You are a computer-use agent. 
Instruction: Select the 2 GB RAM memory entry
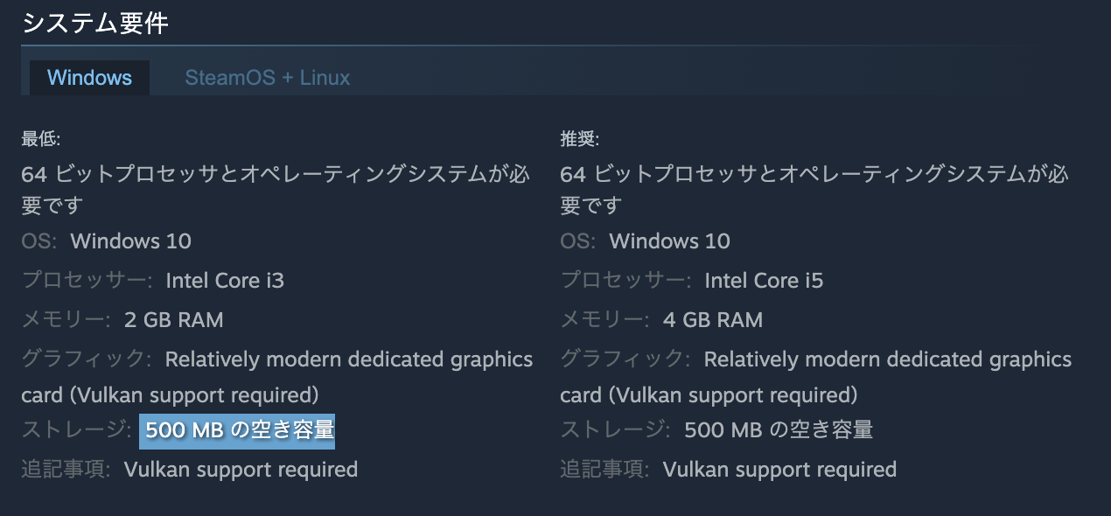tap(173, 319)
